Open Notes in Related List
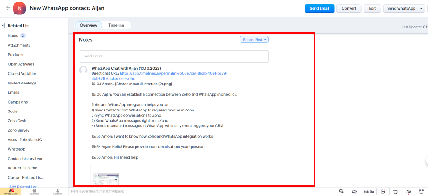Viewport: 428px width, 195px height. 13,35
